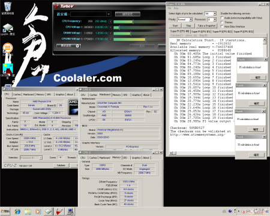Switch to CPU-Z via its taskbar icon
The width and height of the screenshot is (270, 216).
[x=49, y=211]
